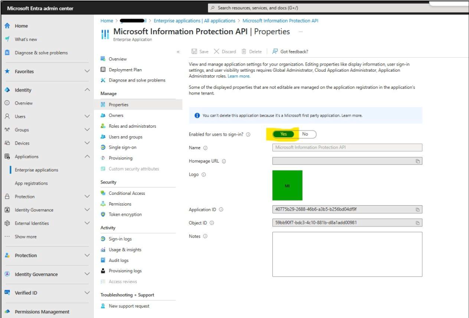Click the Diagnose & solve problems icon
This screenshot has height=318, width=469.
tap(7, 52)
